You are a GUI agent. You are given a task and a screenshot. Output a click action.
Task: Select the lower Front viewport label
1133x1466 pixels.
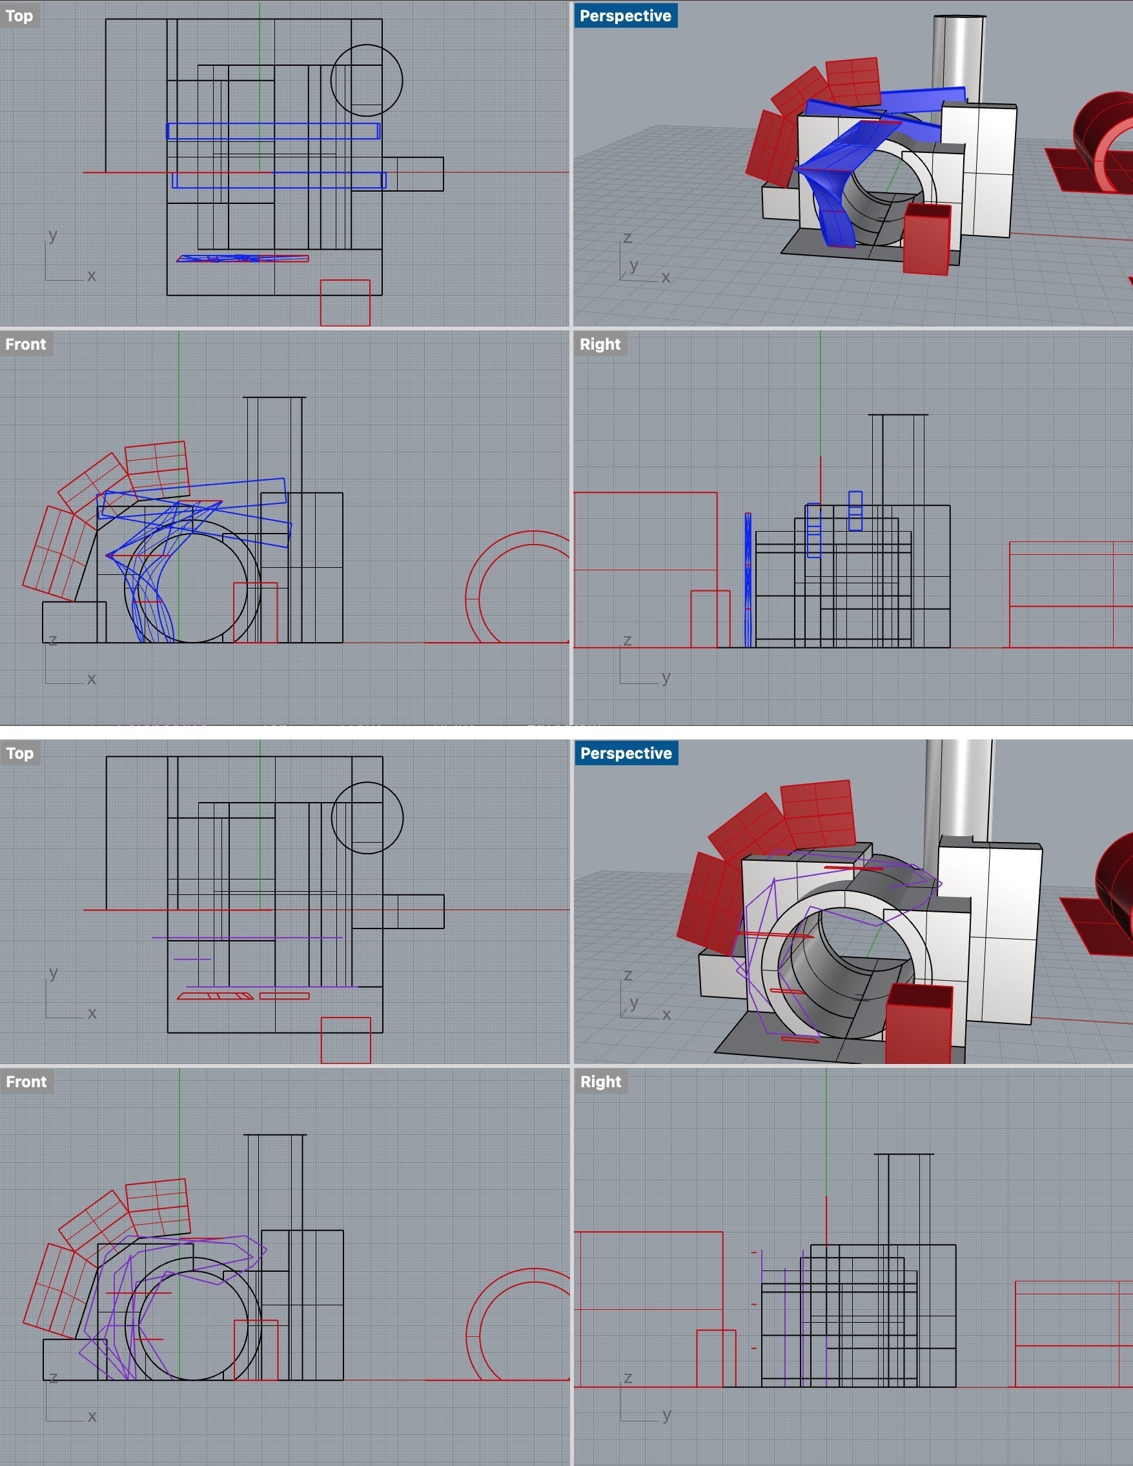point(27,1081)
